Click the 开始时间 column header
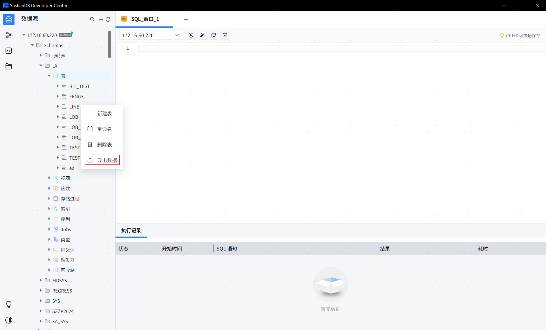This screenshot has width=546, height=330. (x=186, y=248)
